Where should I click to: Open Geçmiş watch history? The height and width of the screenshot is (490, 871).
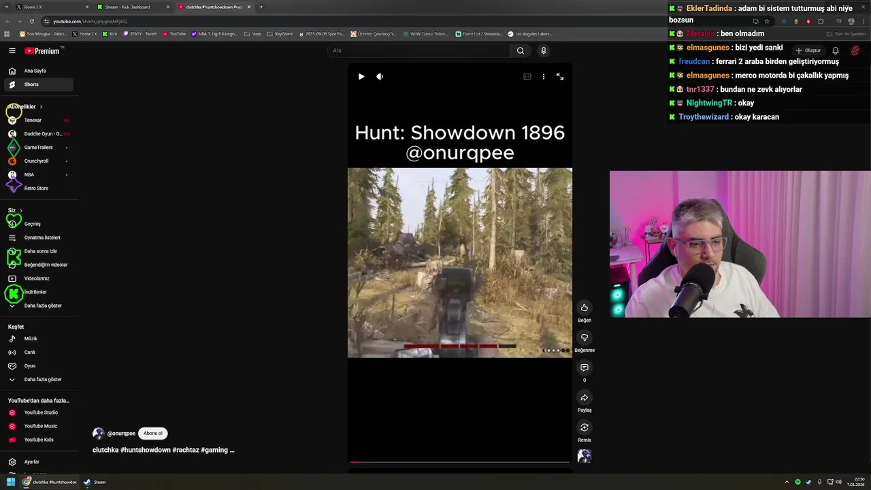[38, 224]
